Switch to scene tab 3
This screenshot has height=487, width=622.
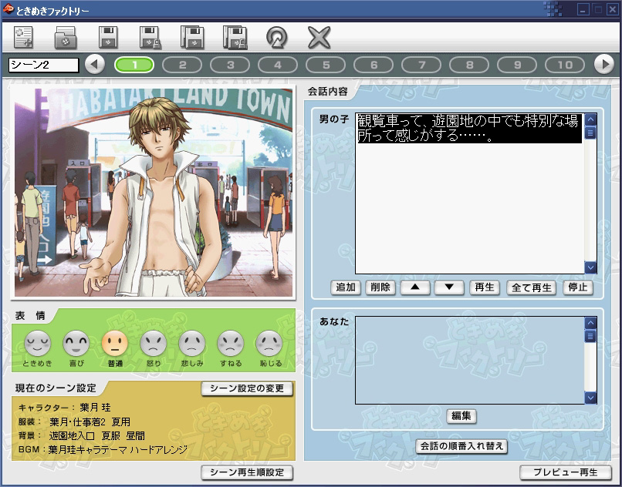[230, 65]
